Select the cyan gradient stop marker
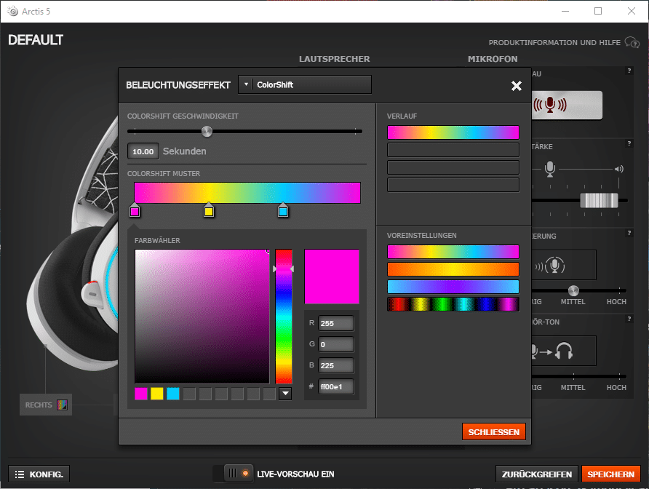Image resolution: width=649 pixels, height=489 pixels. point(283,211)
